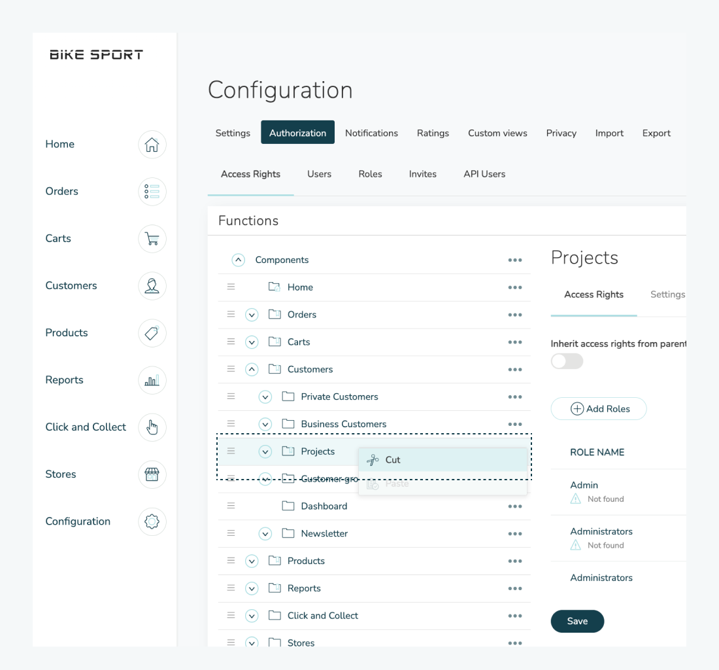
Task: Open the Roles sub-tab
Action: click(x=370, y=174)
